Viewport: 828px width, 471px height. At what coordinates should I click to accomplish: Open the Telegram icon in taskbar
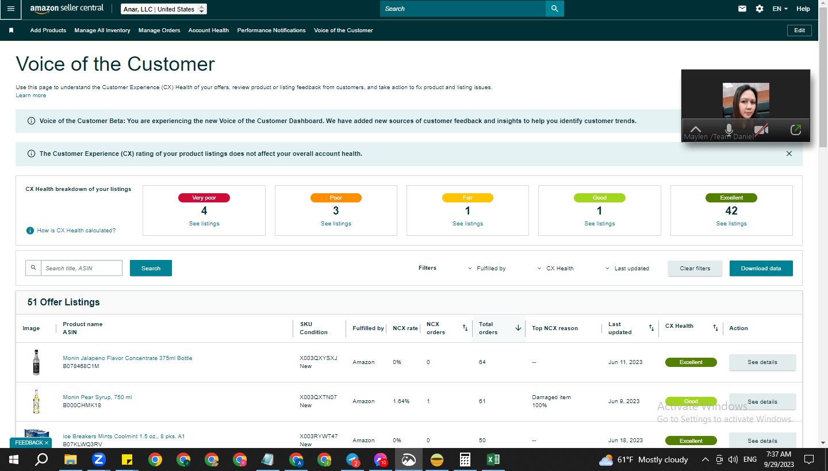[352, 459]
